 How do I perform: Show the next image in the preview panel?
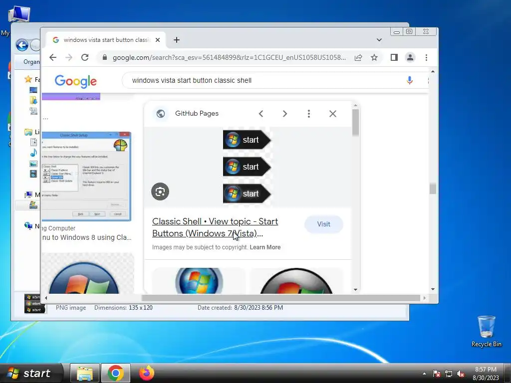[285, 114]
